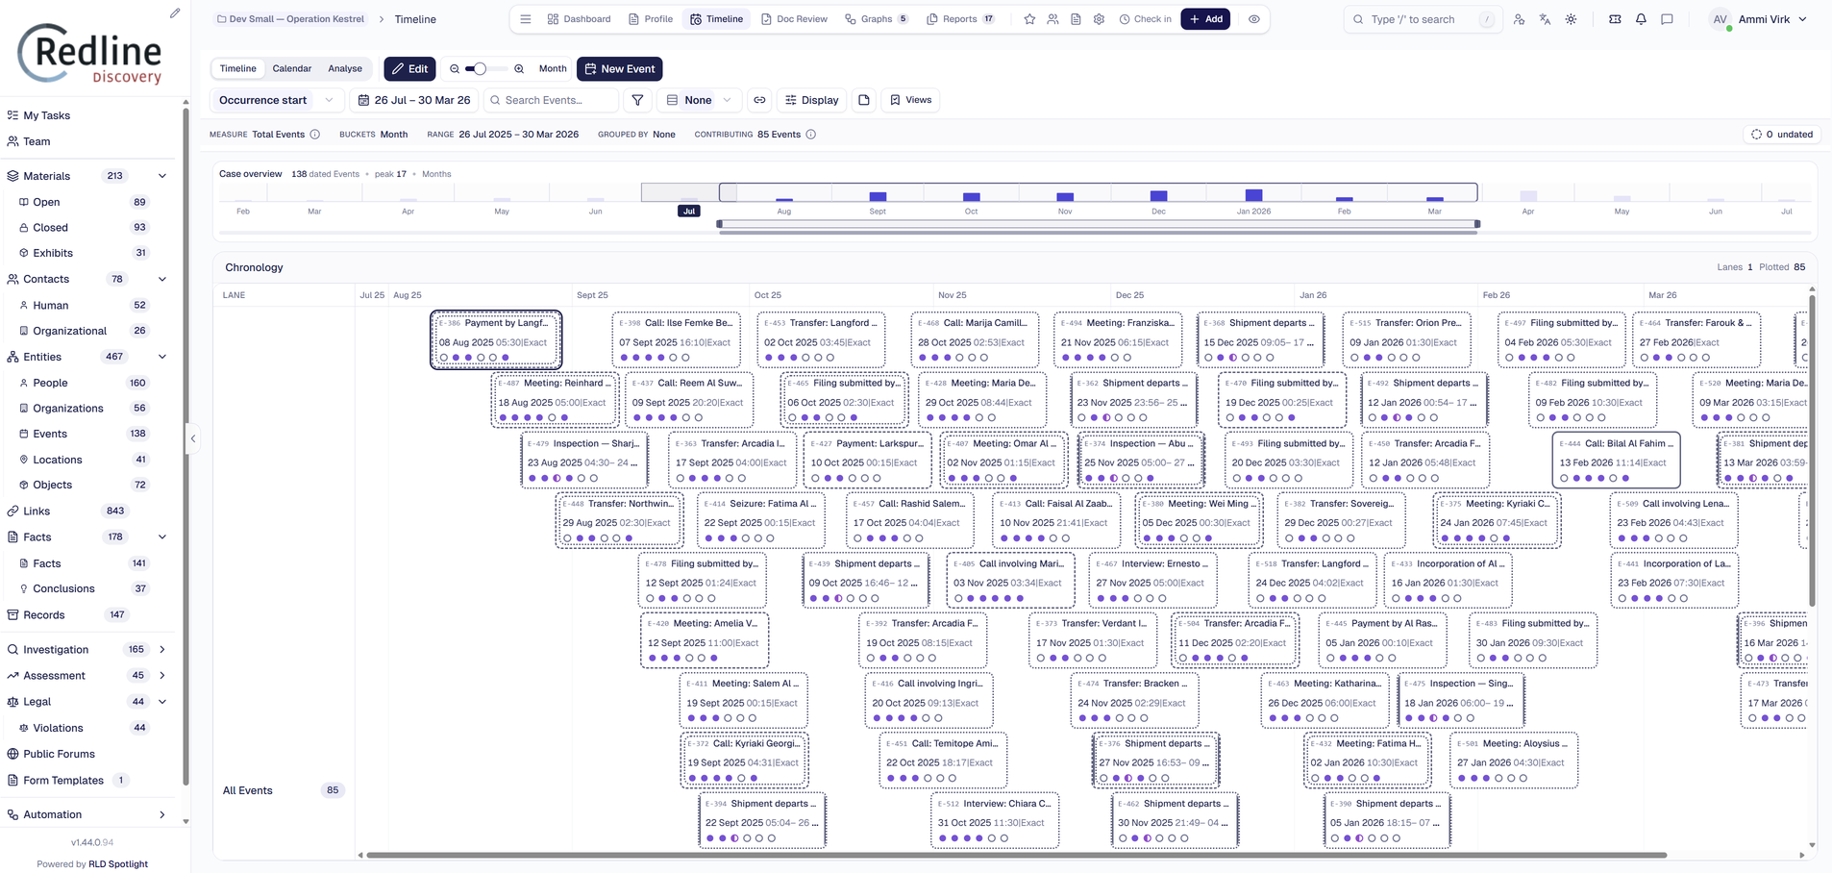Collapse the Legal section
This screenshot has width=1832, height=873.
pos(162,702)
